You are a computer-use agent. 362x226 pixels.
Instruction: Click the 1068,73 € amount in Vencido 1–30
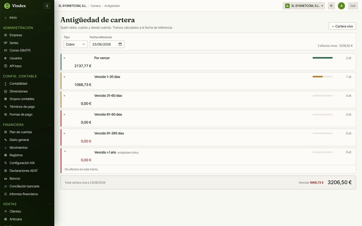[x=83, y=85]
